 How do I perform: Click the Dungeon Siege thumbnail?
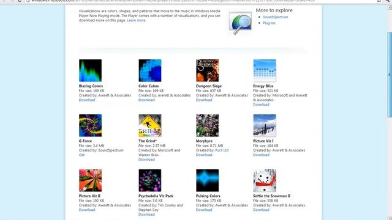pyautogui.click(x=207, y=71)
